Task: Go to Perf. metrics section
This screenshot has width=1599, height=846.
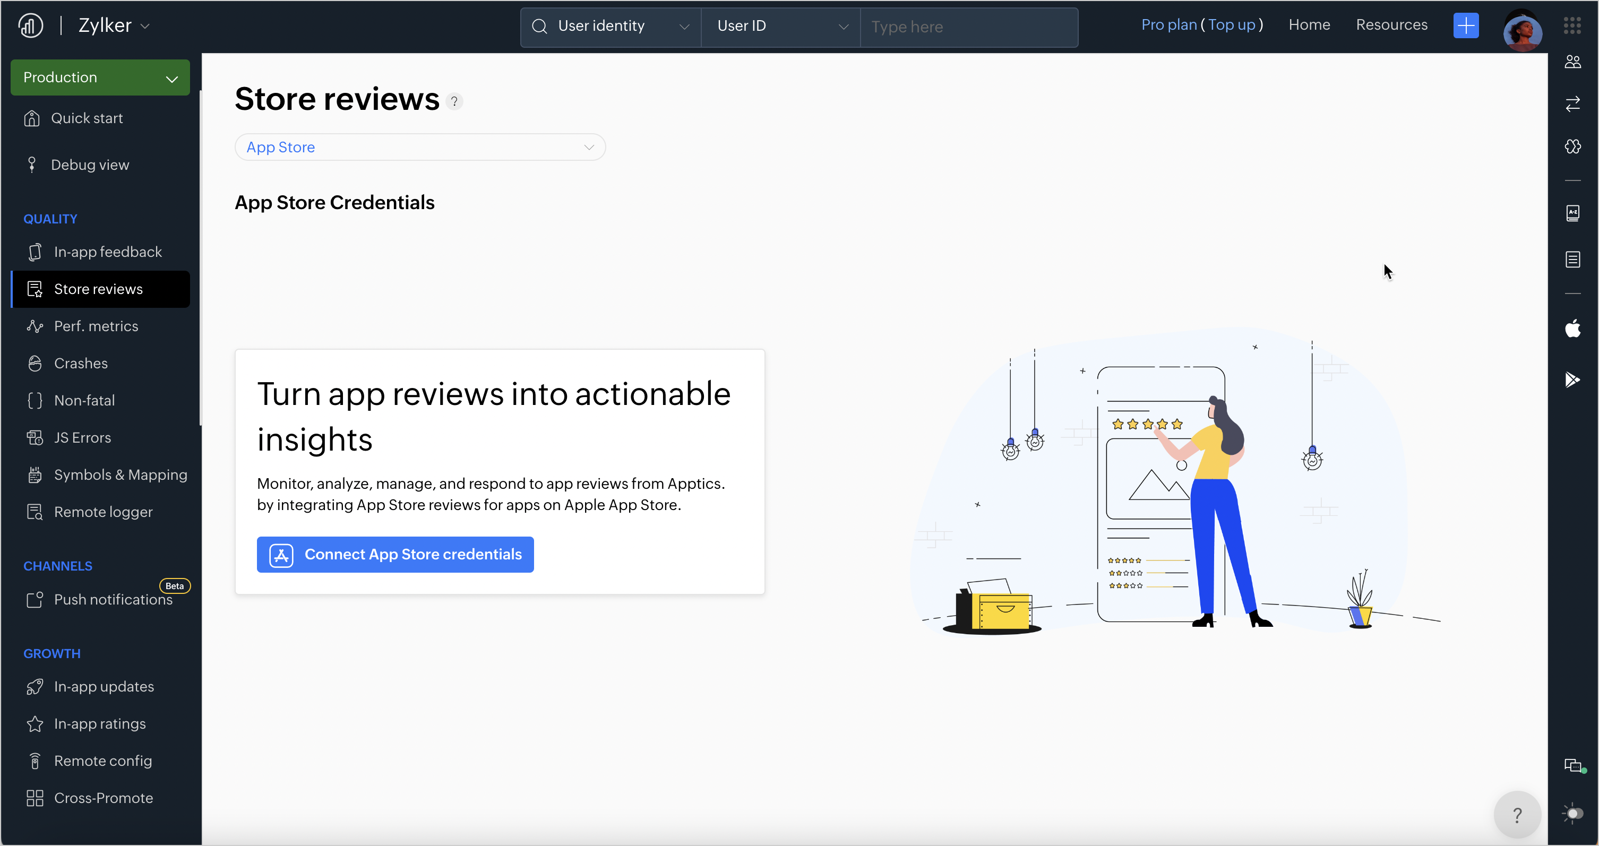Action: pyautogui.click(x=96, y=326)
